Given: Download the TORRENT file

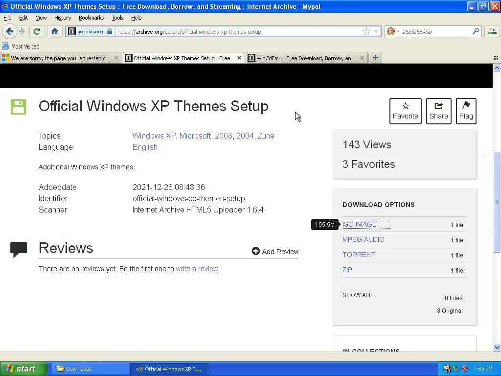Looking at the screenshot, I should 359,255.
